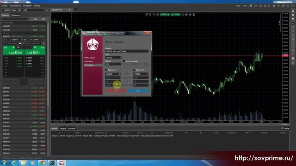Select the CHFJPY symbol row

click(x=24, y=130)
